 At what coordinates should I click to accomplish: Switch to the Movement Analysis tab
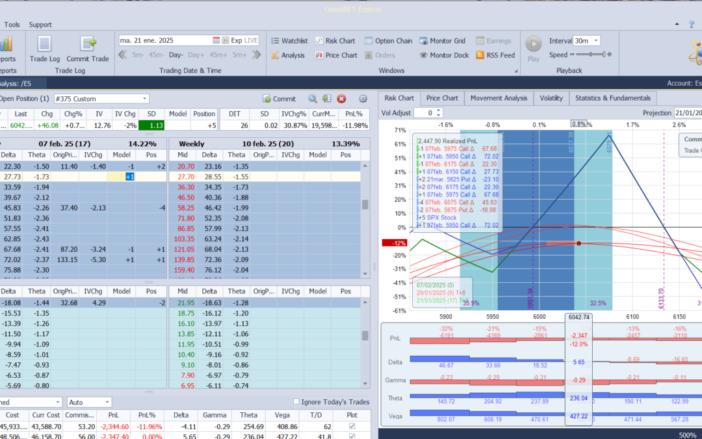pyautogui.click(x=499, y=98)
